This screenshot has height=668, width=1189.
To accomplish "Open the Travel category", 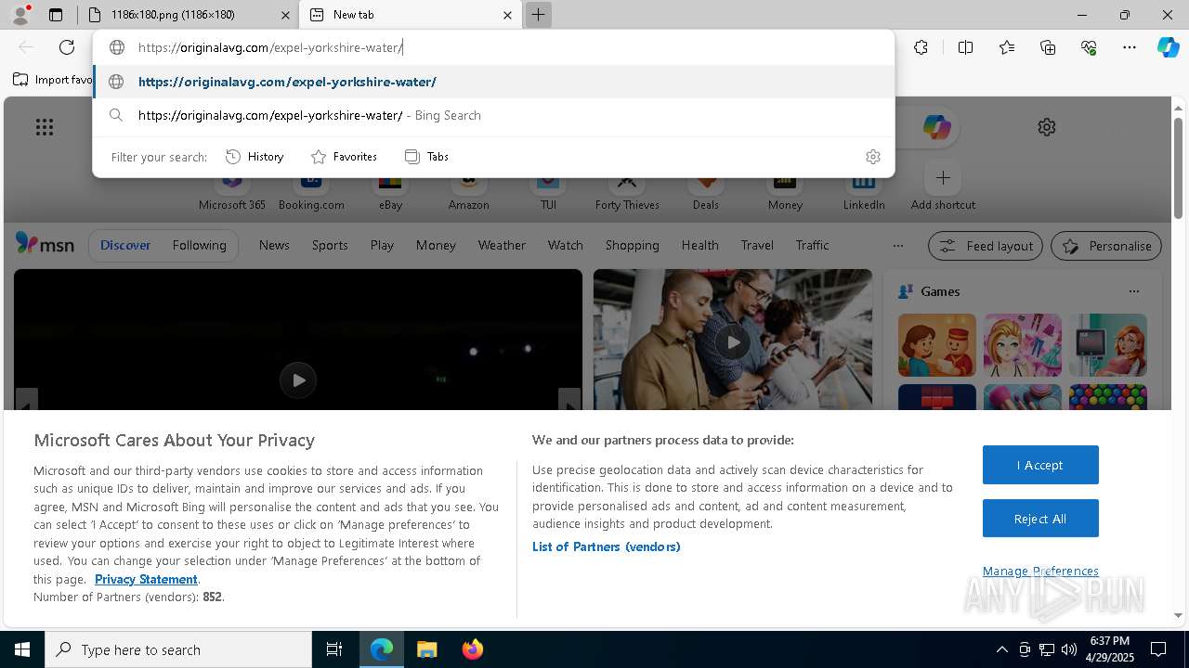I will 757,245.
